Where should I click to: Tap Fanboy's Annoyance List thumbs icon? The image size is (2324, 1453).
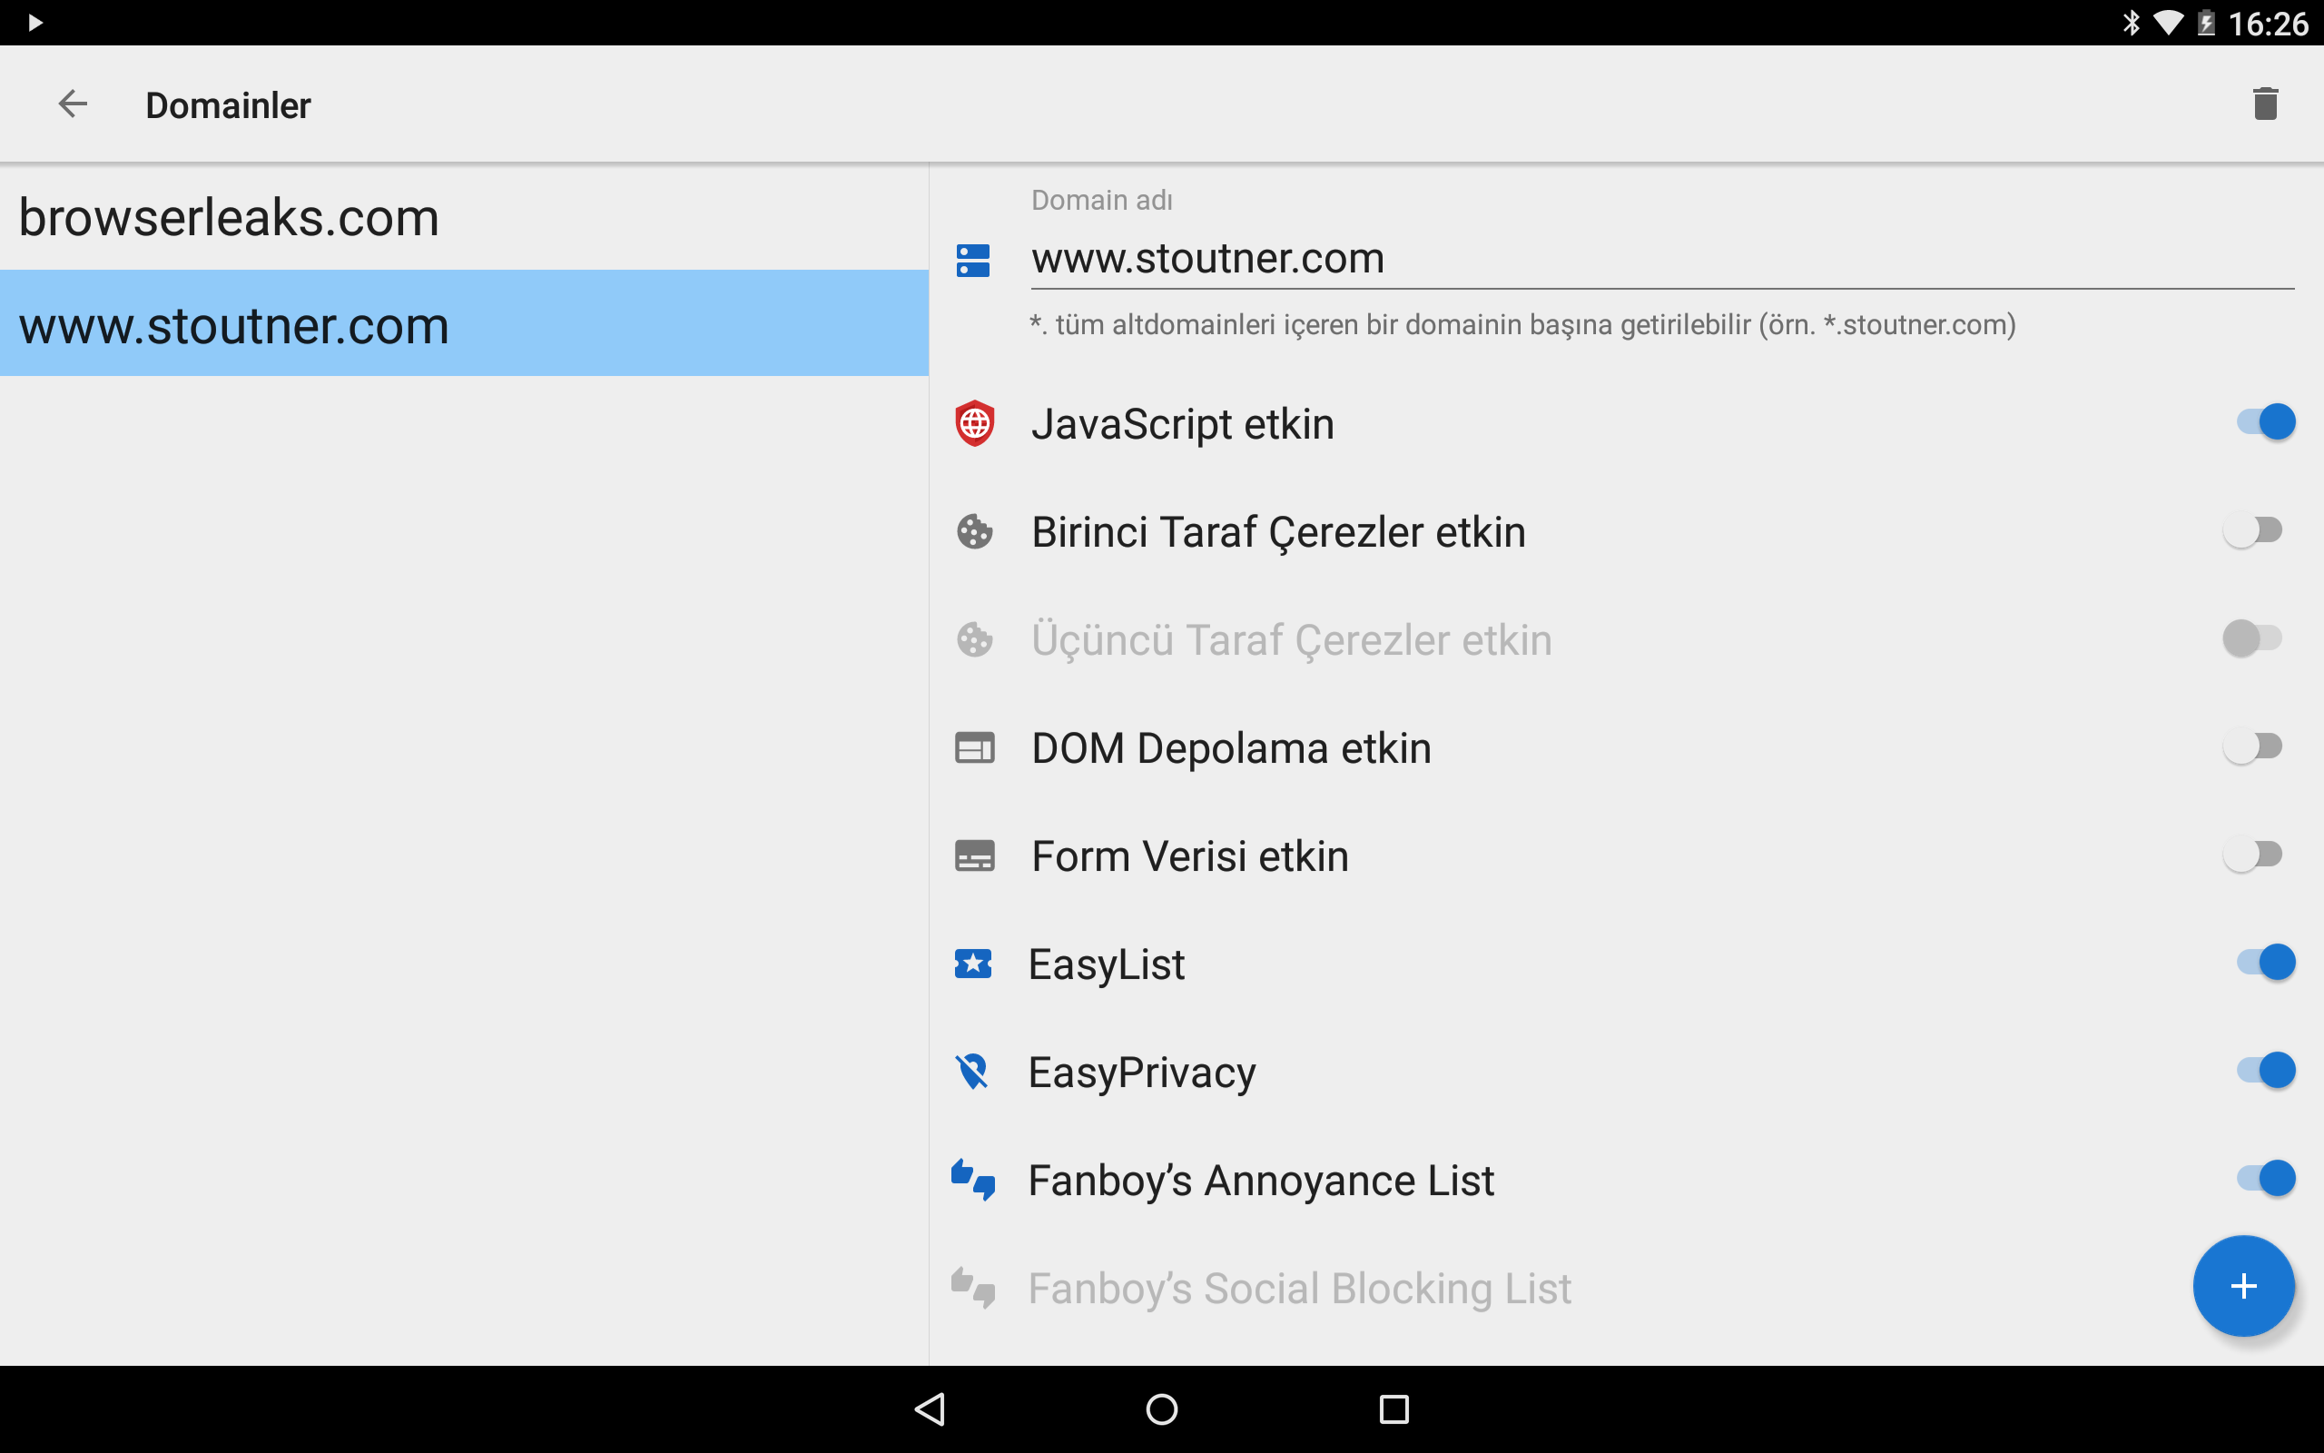pos(973,1179)
